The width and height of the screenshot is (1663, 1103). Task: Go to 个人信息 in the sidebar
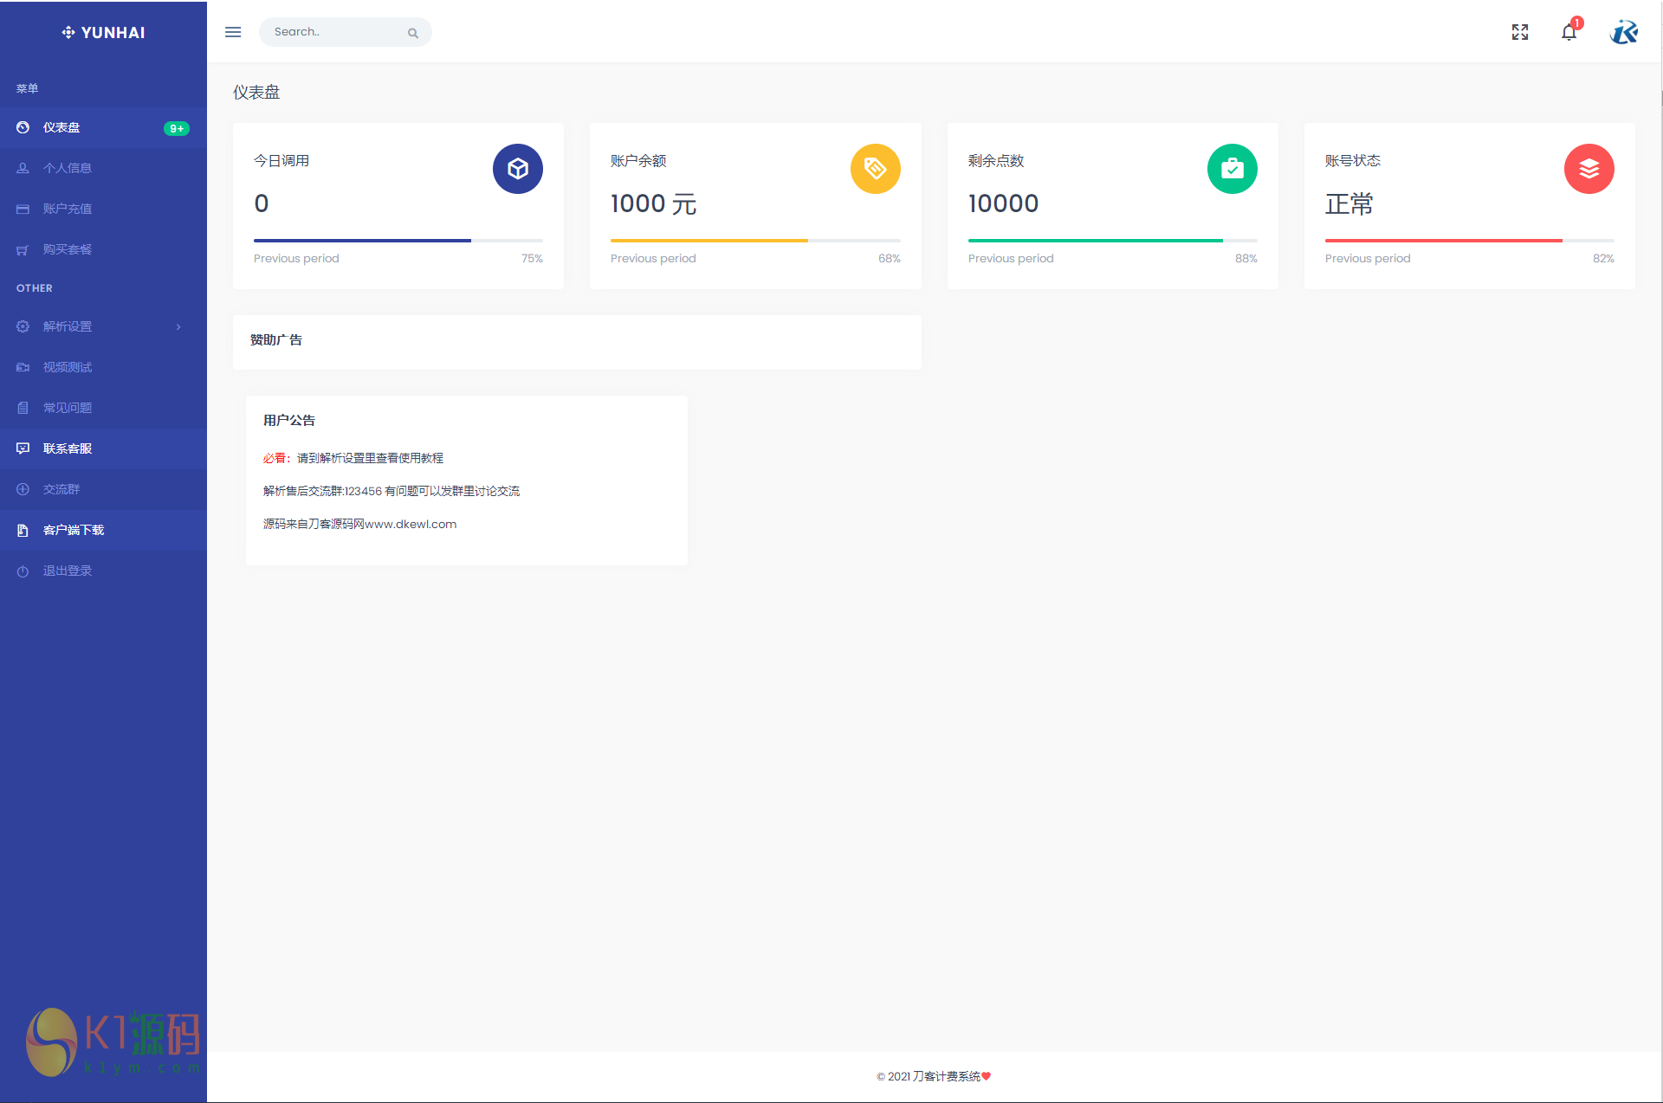(x=68, y=168)
